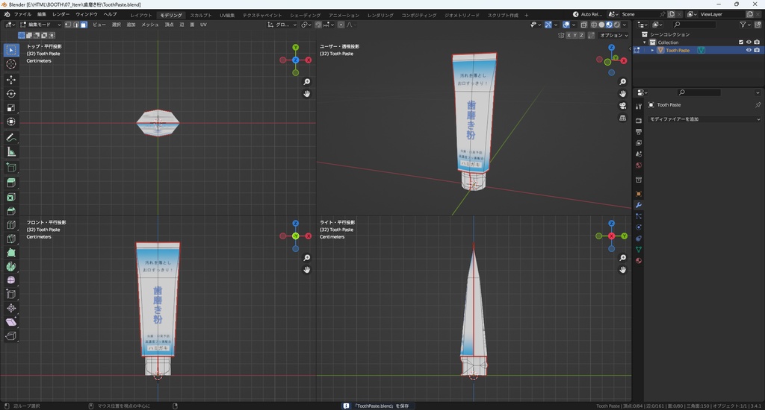Open the Add Modifier dropdown

(x=704, y=119)
